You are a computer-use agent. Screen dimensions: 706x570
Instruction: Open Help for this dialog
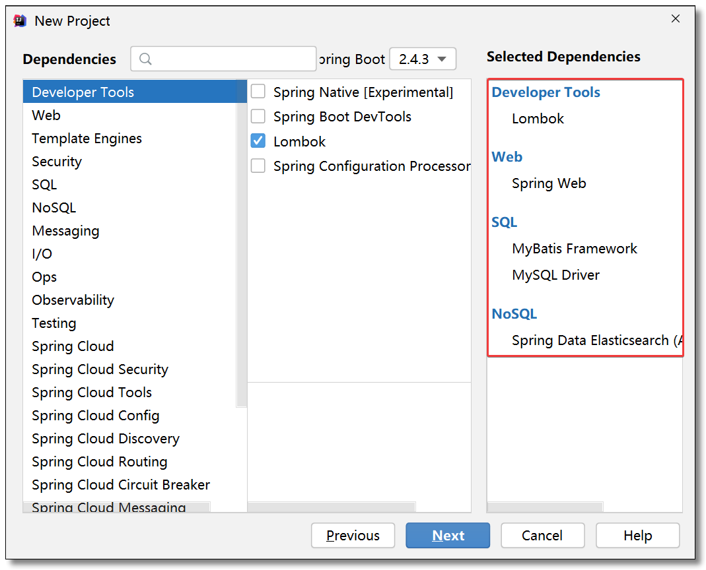pos(637,535)
